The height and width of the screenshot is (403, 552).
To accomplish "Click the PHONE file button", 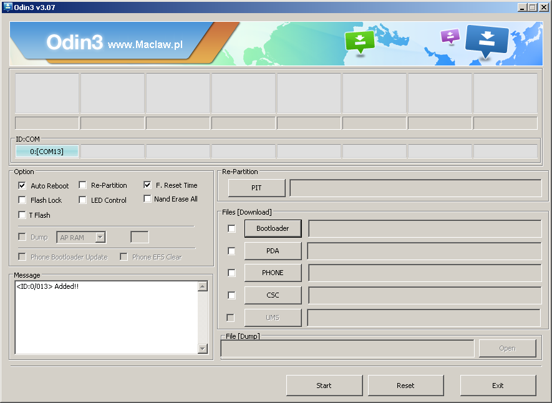I will (x=273, y=273).
